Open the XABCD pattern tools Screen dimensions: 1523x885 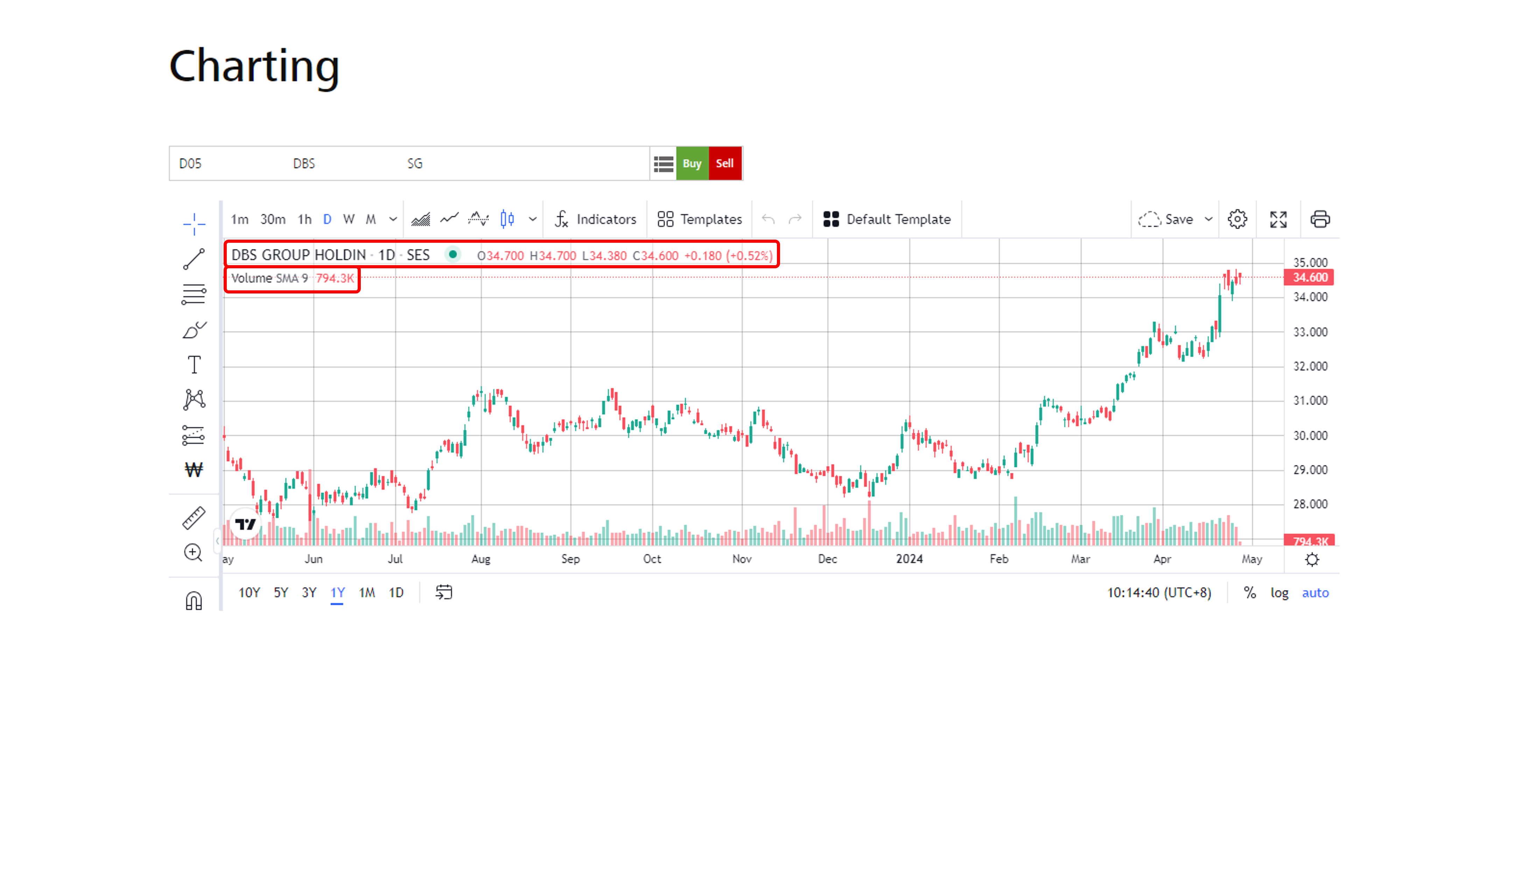[x=194, y=399]
